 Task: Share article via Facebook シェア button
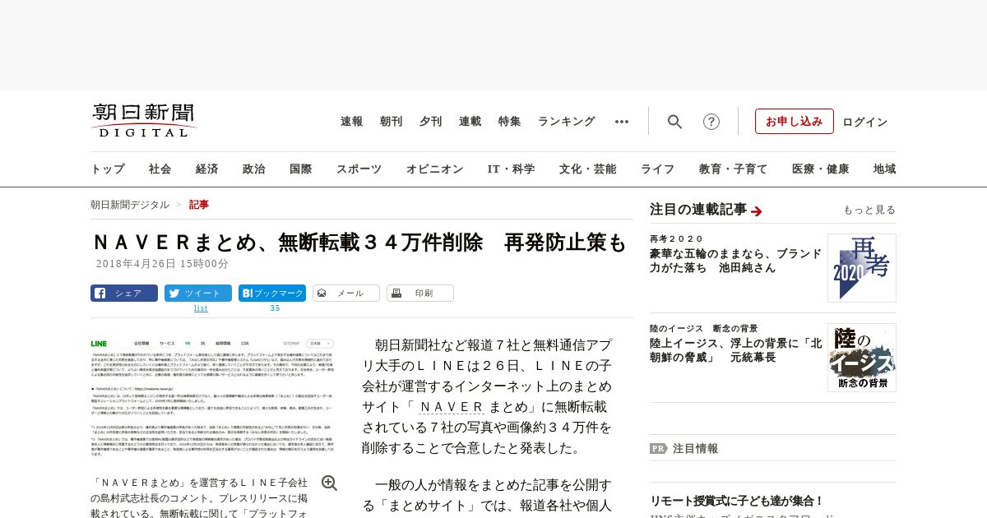point(124,293)
